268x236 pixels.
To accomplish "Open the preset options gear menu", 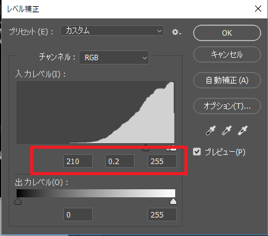I will click(176, 32).
